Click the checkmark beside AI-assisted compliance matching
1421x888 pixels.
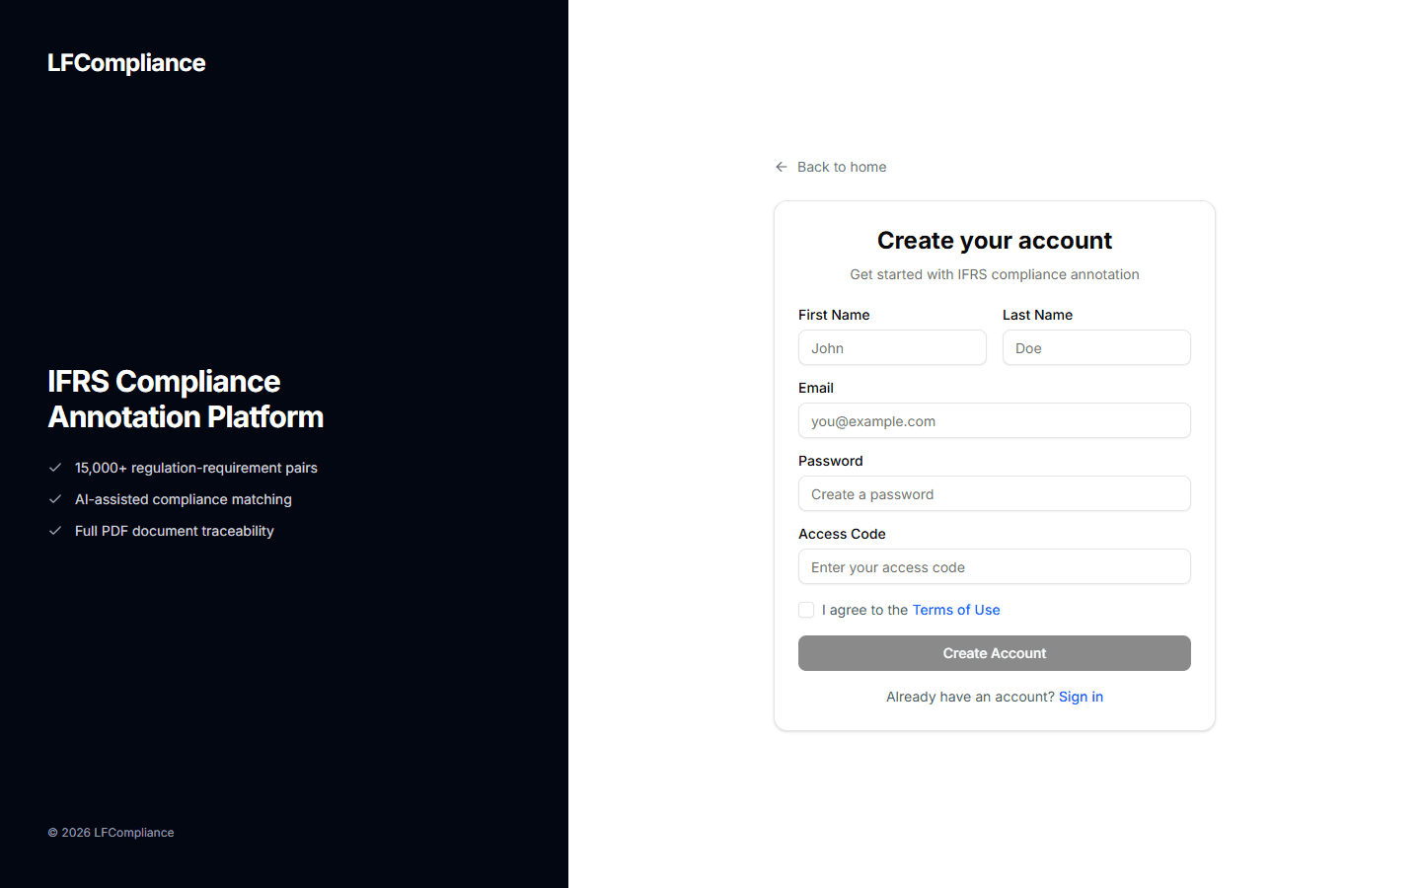click(55, 499)
